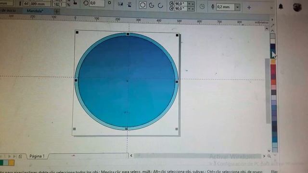
Task: Select the Arc shape mode button
Action: coord(160,5)
